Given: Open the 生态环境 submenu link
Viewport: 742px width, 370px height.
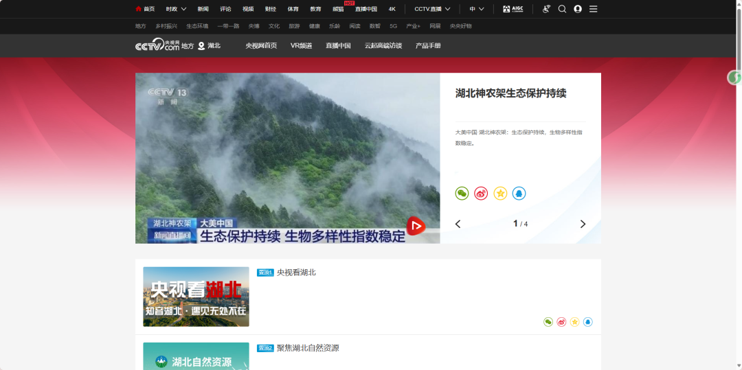Looking at the screenshot, I should [x=197, y=26].
